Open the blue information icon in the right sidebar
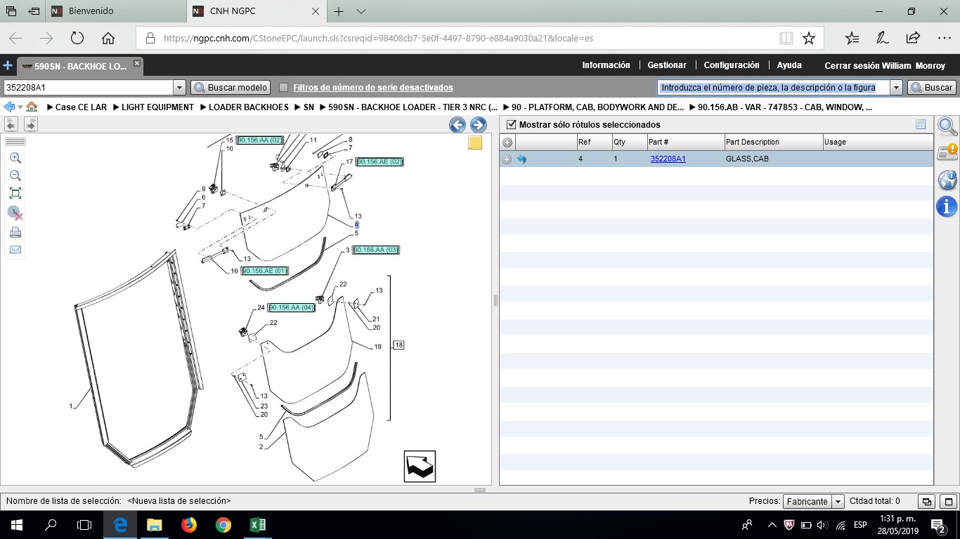Image resolution: width=960 pixels, height=539 pixels. (x=947, y=206)
